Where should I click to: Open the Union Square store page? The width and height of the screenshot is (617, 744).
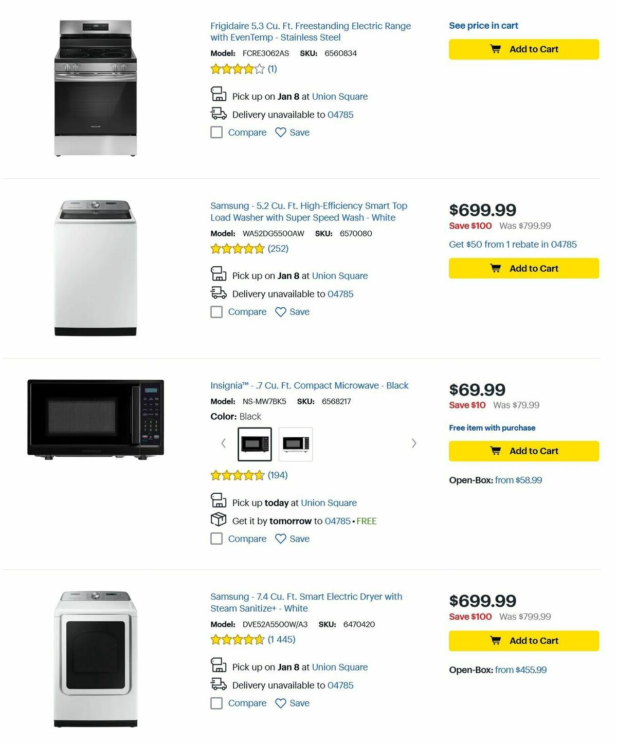340,96
